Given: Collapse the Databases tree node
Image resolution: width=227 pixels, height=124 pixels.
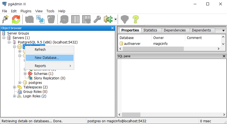Looking at the screenshot, I should coord(14,47).
